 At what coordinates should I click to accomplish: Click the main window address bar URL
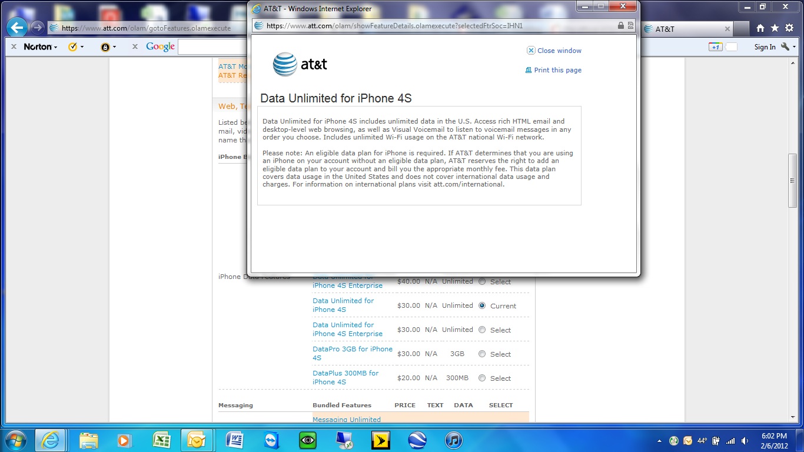click(147, 28)
